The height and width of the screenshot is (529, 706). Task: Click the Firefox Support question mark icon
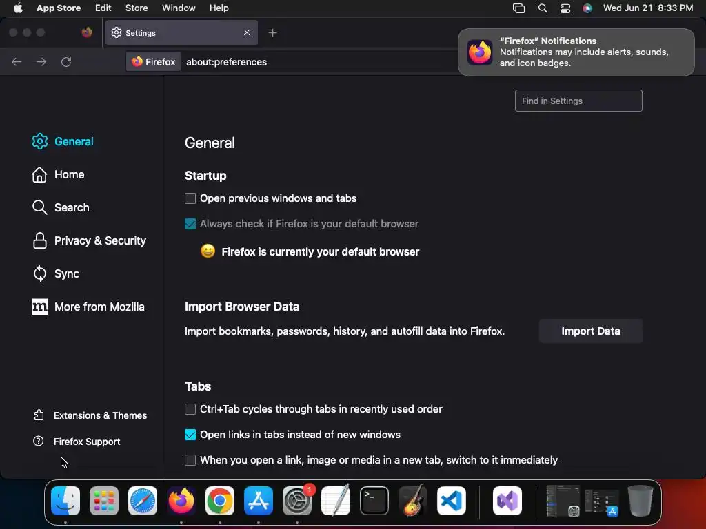coord(39,441)
